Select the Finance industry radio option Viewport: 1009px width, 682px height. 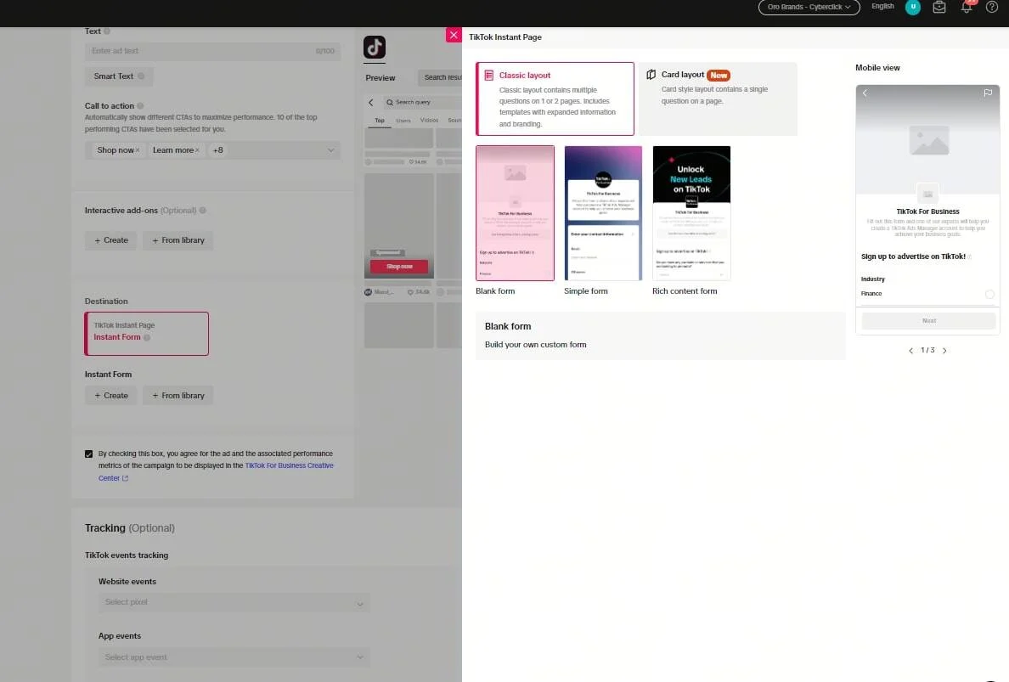tap(989, 294)
